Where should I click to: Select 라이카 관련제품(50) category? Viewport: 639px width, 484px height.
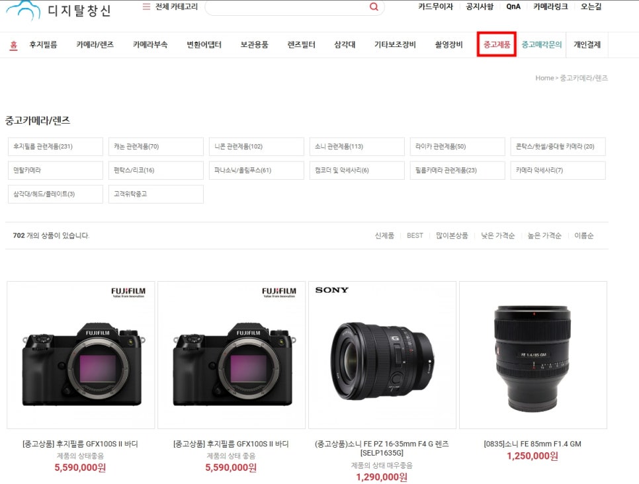(x=457, y=147)
